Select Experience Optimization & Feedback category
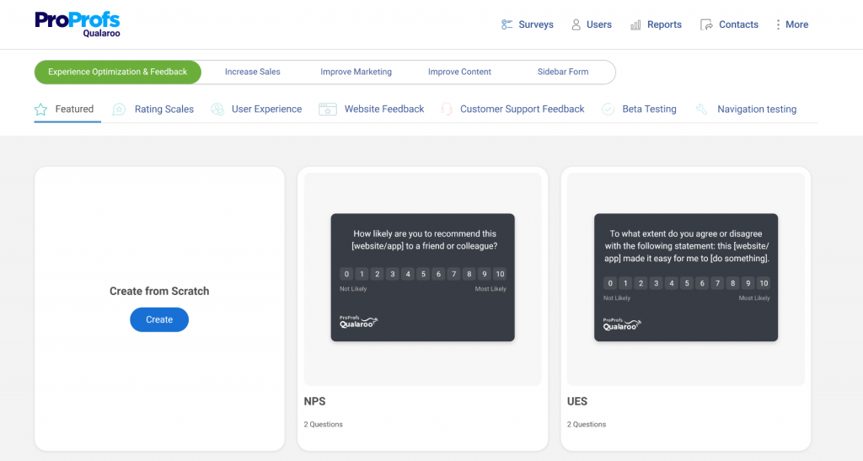 coord(118,72)
